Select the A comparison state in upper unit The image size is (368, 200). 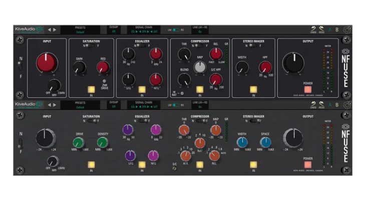click(330, 29)
